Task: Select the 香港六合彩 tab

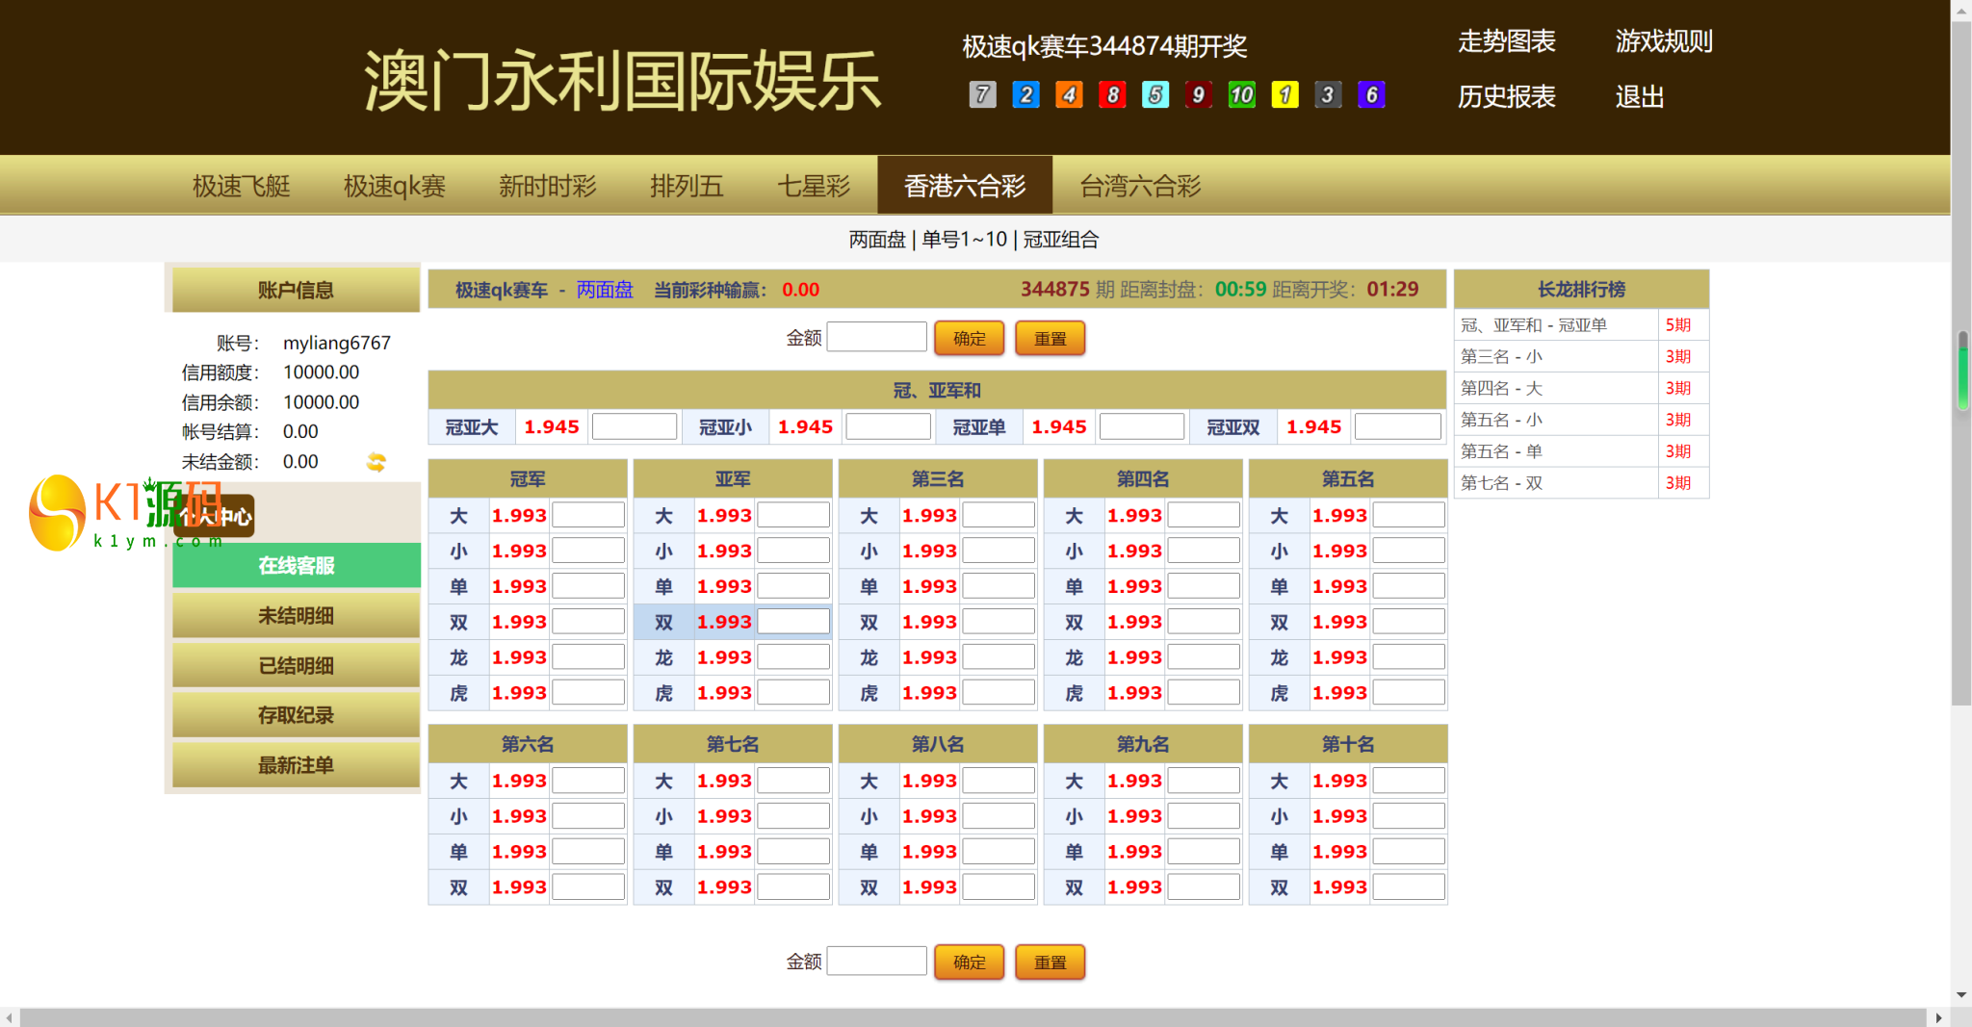Action: (965, 186)
